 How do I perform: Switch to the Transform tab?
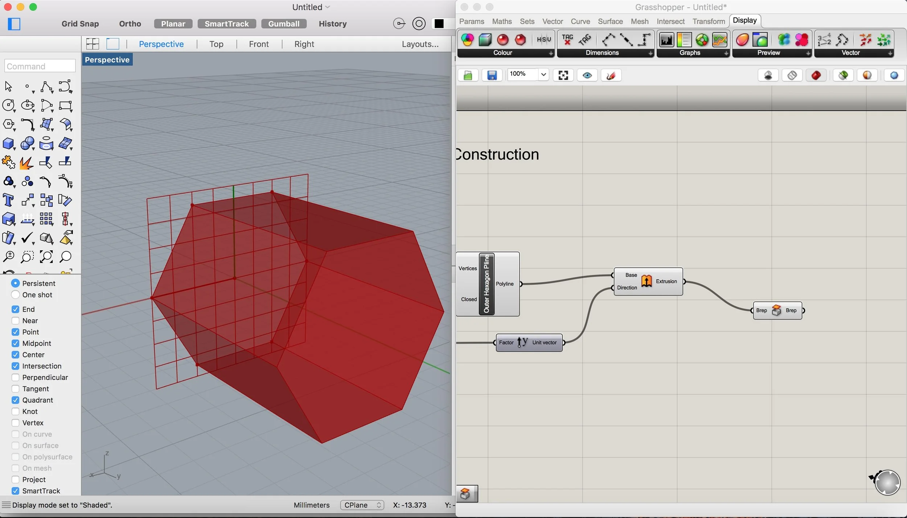pos(709,21)
